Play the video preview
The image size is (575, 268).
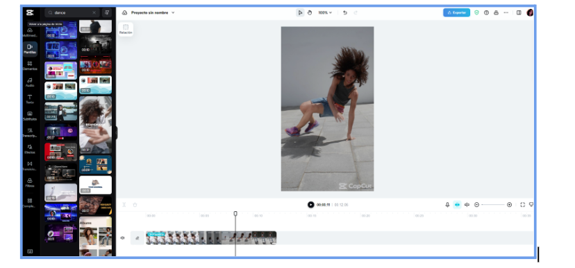coord(310,205)
